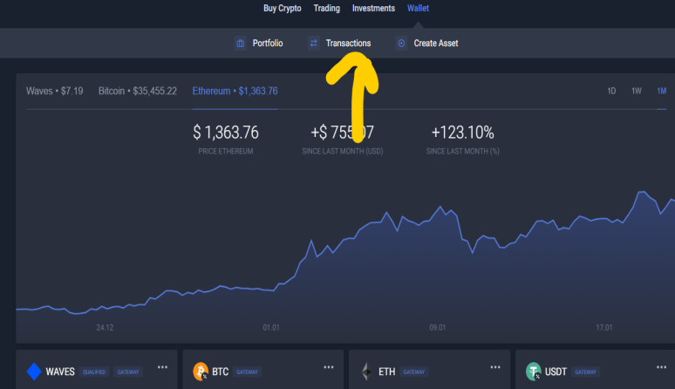Switch chart to Bitcoin $35,455.22 tab
The height and width of the screenshot is (389, 675).
[137, 91]
